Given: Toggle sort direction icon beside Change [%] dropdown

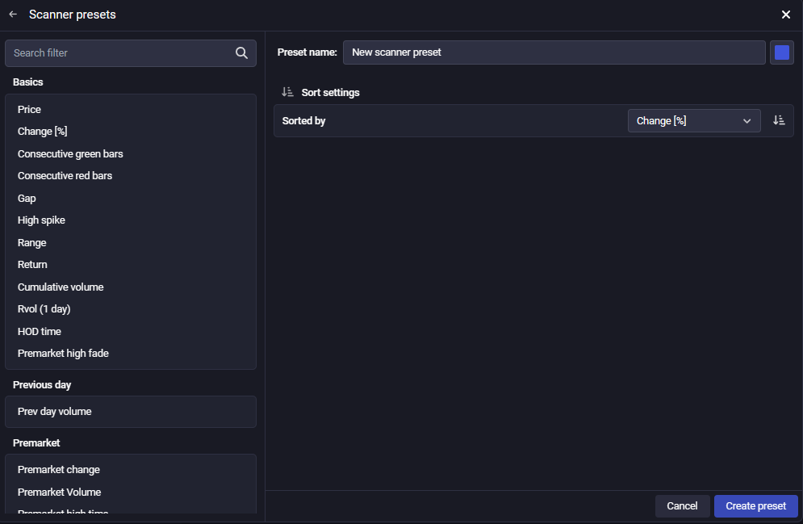Looking at the screenshot, I should (x=779, y=120).
